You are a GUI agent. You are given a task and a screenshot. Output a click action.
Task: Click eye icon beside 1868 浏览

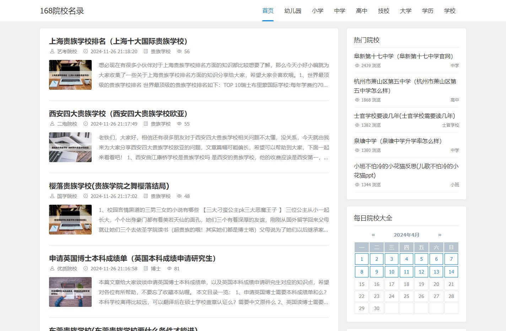357,100
